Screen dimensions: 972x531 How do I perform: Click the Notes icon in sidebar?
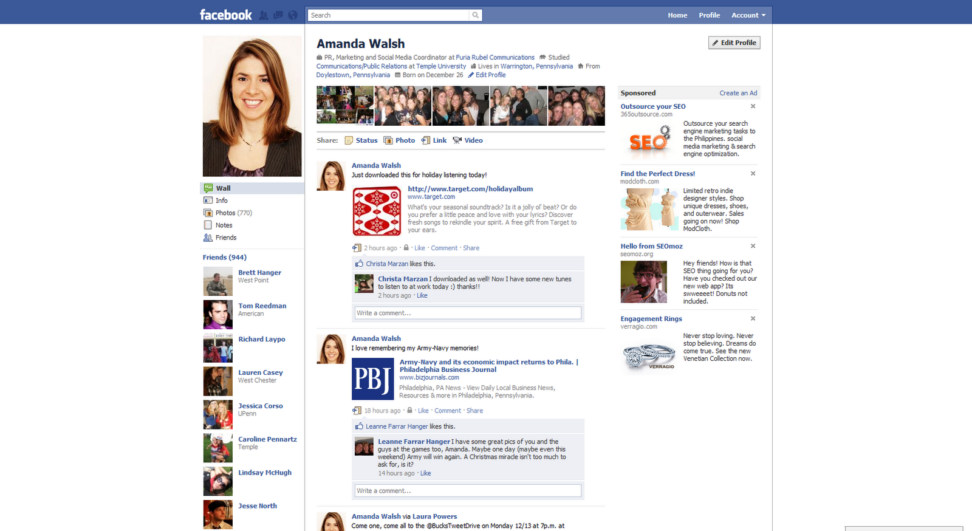[208, 225]
